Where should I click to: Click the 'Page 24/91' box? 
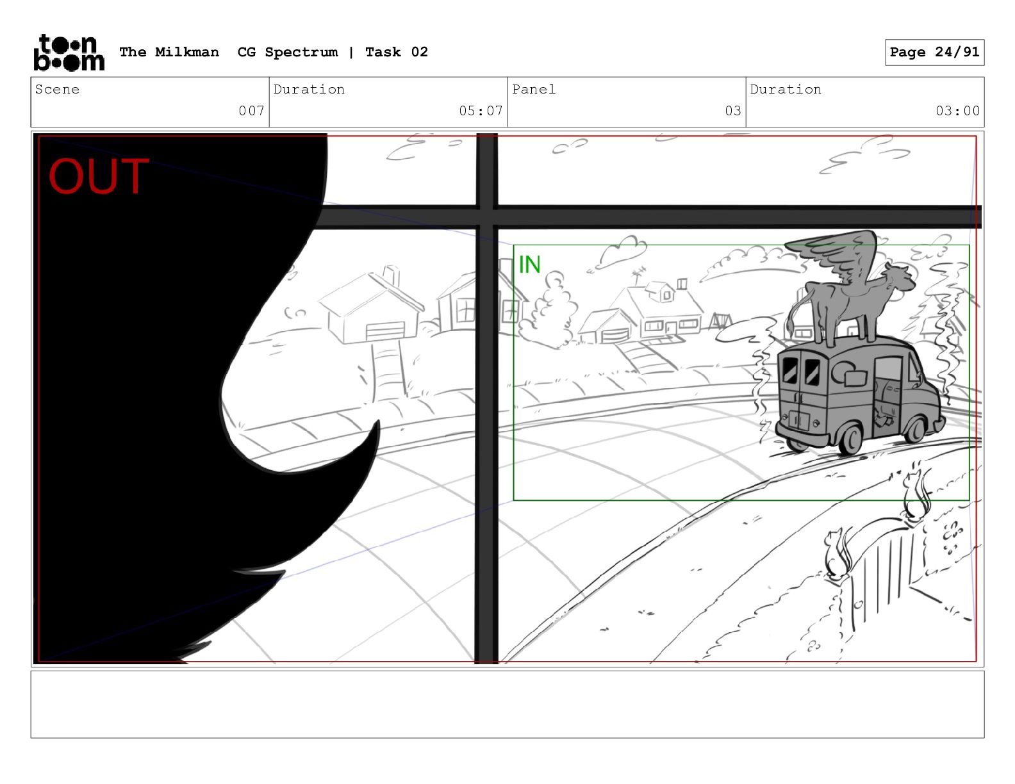[x=934, y=53]
